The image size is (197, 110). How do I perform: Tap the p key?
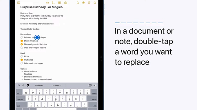click(x=87, y=92)
